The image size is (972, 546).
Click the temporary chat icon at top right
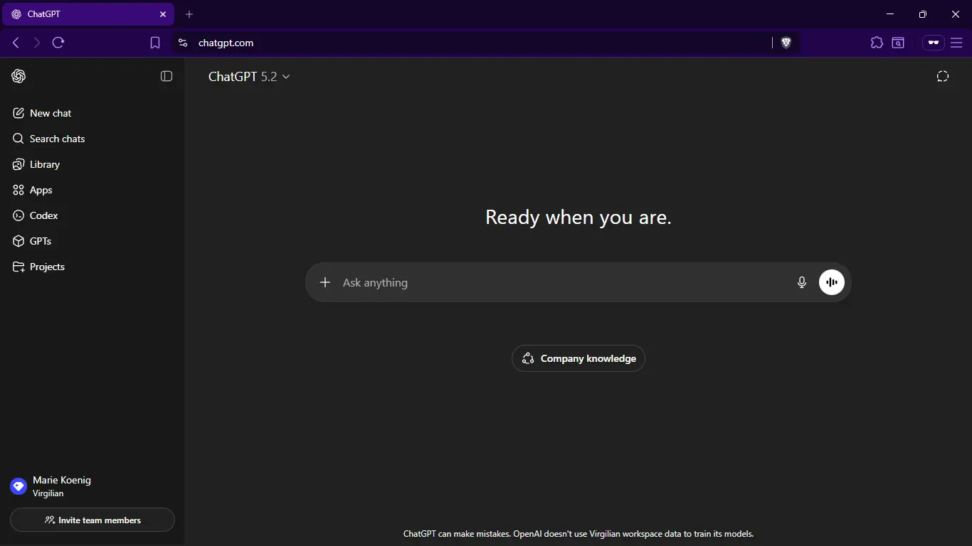(943, 76)
